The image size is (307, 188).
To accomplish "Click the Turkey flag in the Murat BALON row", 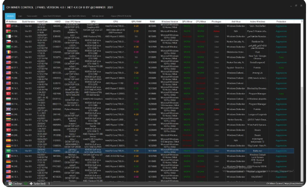I will [x=8, y=94].
